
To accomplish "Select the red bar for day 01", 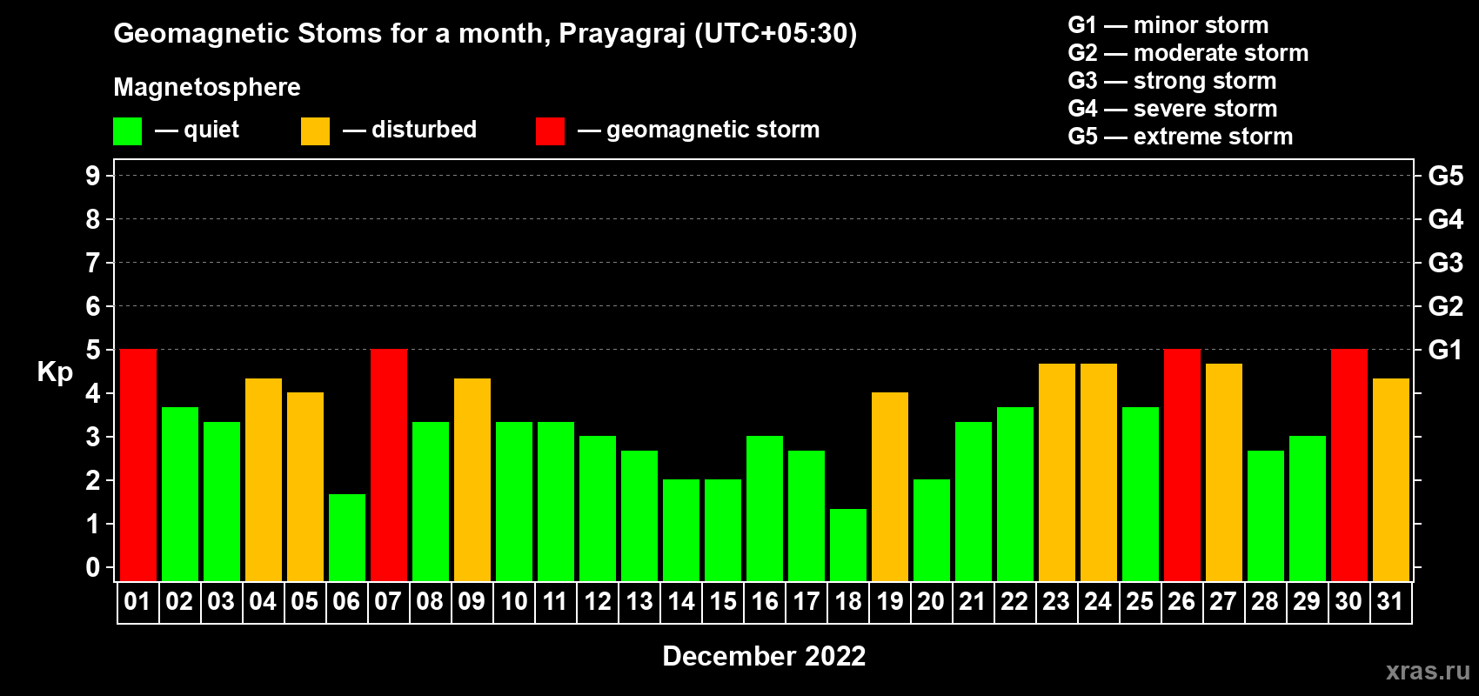I will 138,465.
